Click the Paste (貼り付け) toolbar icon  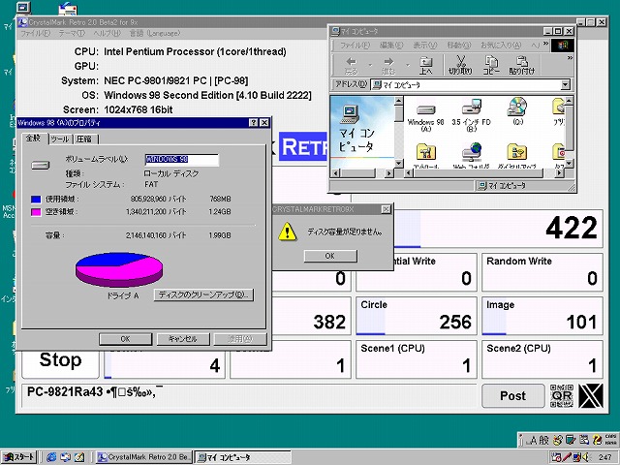[x=522, y=65]
